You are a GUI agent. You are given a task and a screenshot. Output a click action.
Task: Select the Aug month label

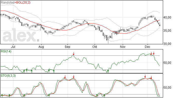41,47
